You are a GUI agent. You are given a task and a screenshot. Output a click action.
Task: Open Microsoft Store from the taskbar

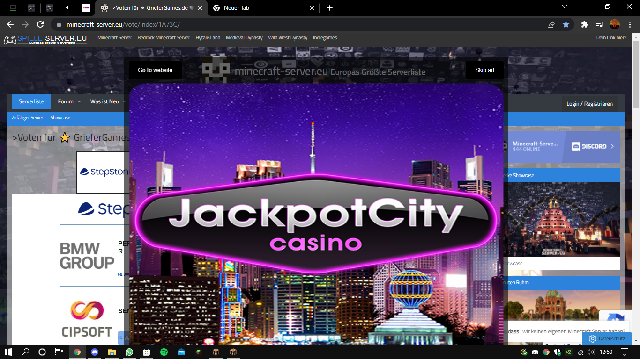[x=147, y=352]
